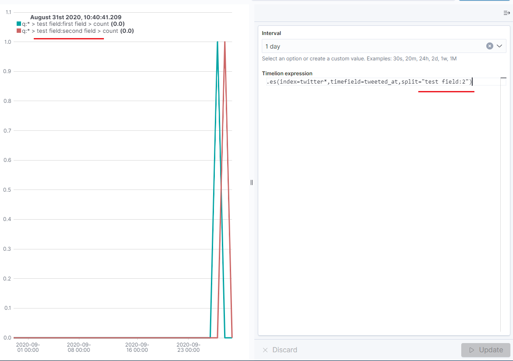513x361 pixels.
Task: Open the Interval dropdown chevron
Action: coord(499,46)
